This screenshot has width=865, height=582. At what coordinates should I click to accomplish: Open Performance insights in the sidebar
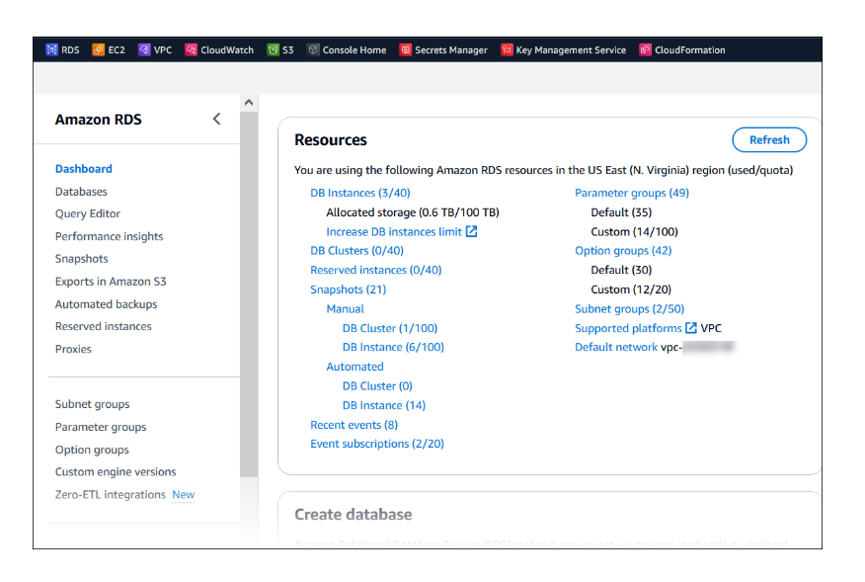tap(110, 236)
